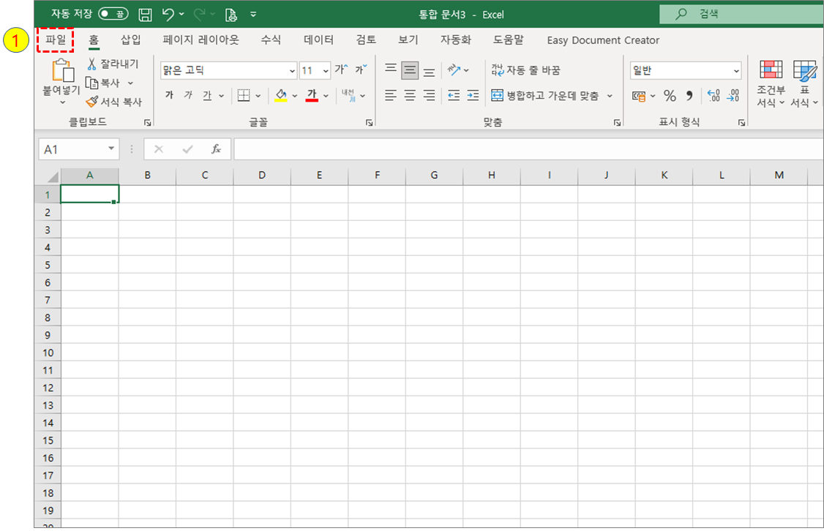Click the percent style icon
Viewport: 824px width, 531px height.
[x=670, y=96]
